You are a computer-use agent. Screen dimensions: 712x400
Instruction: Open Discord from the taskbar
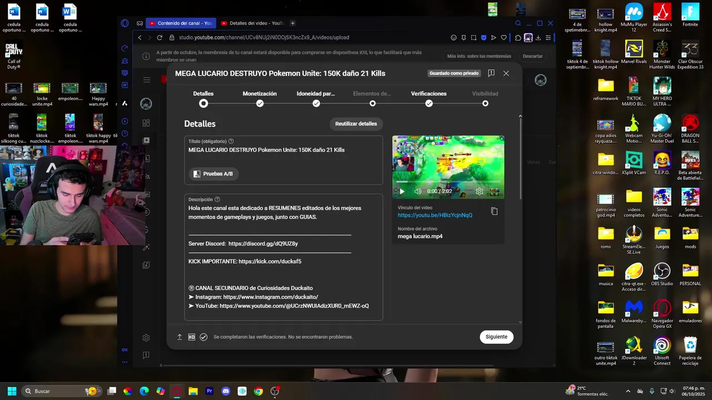226,391
